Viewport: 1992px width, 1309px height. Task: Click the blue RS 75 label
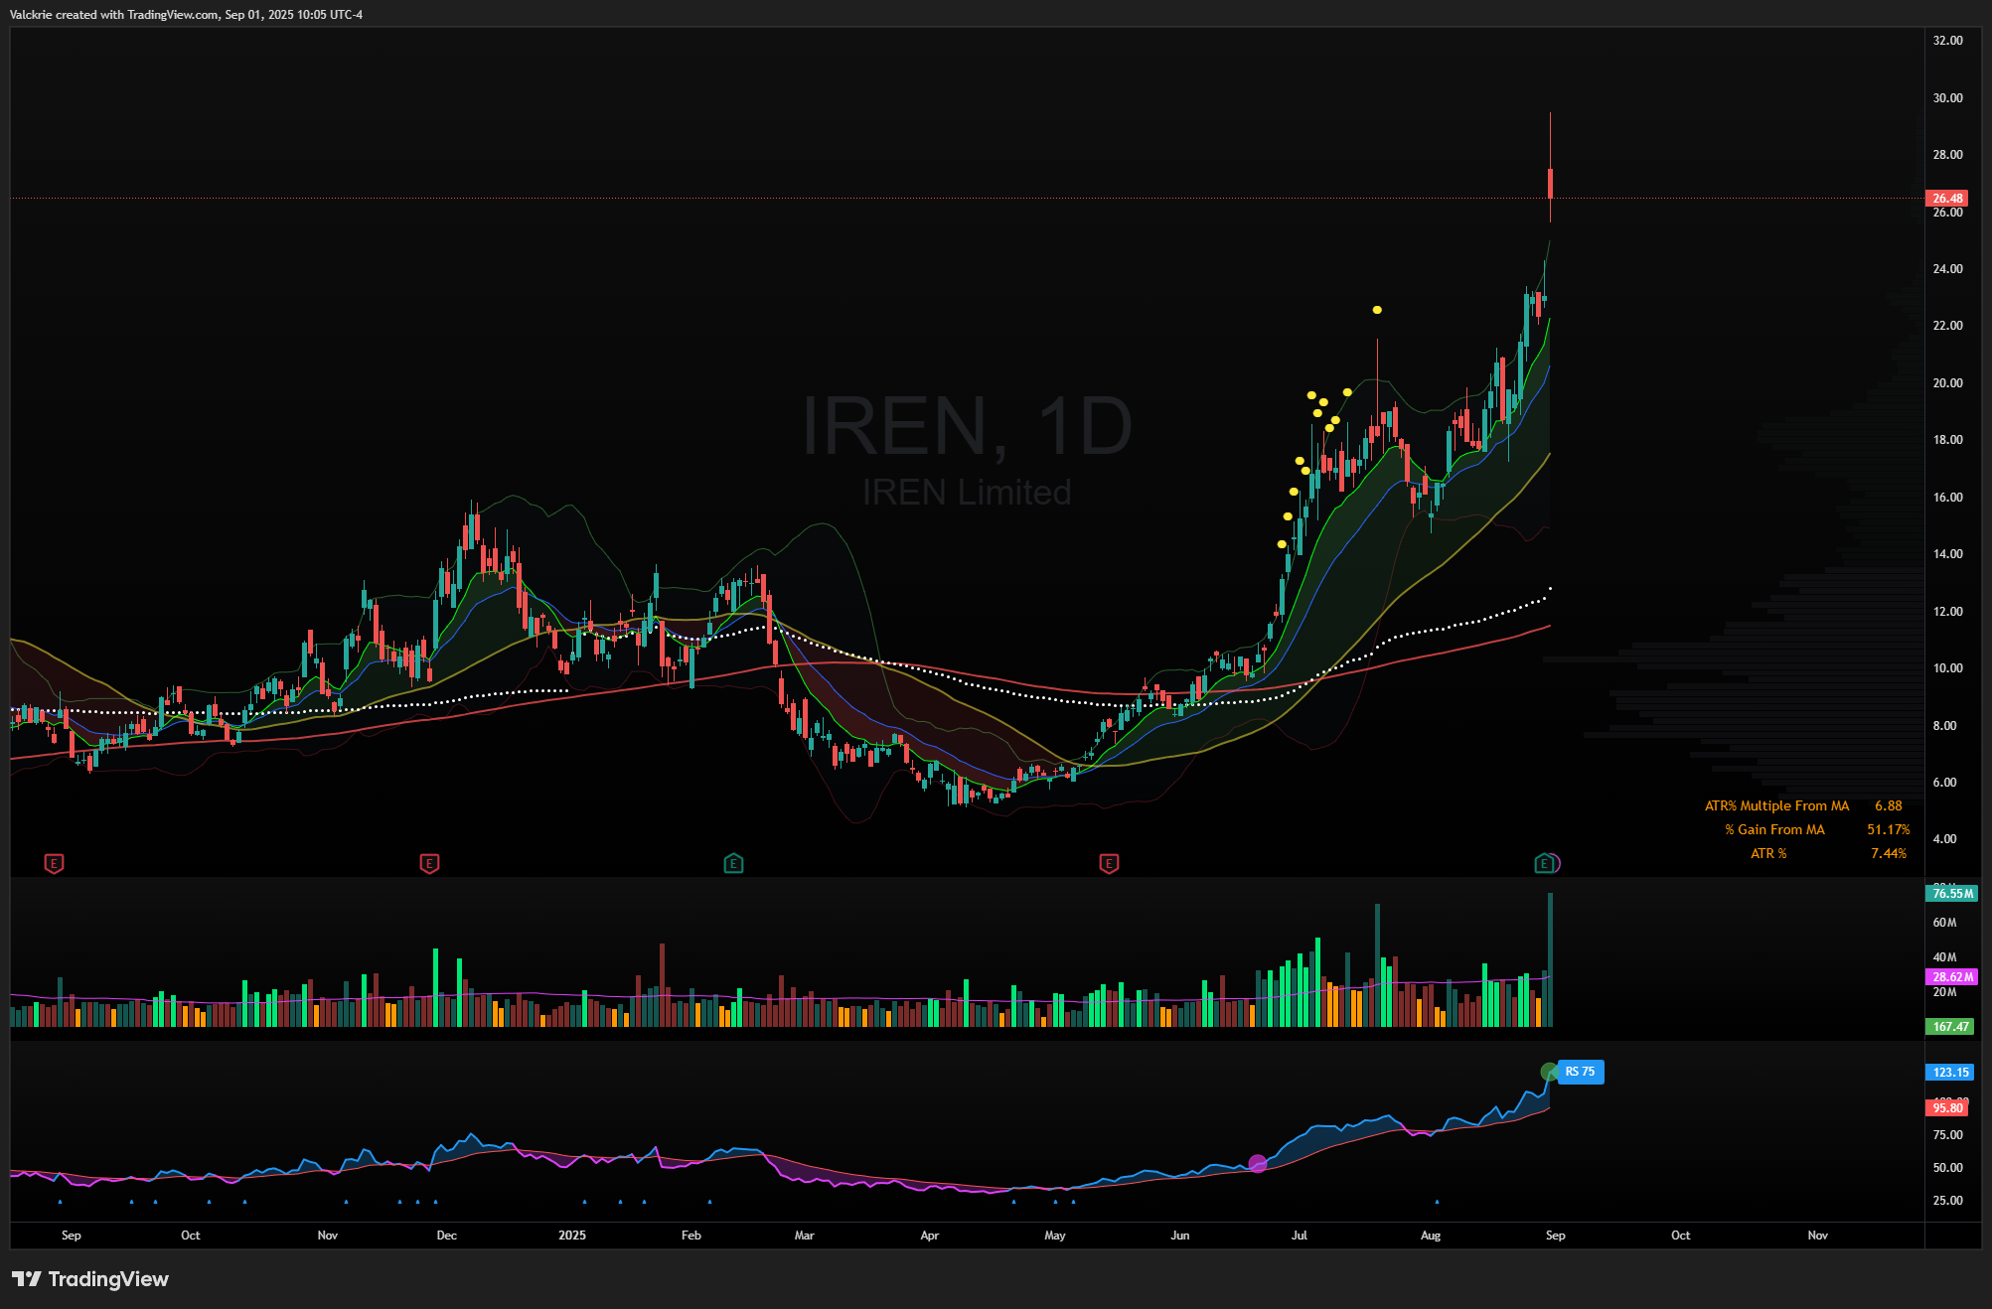coord(1580,1072)
